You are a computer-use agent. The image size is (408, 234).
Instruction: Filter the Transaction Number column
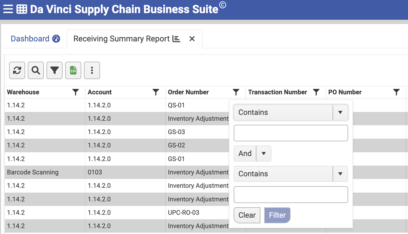pos(316,92)
